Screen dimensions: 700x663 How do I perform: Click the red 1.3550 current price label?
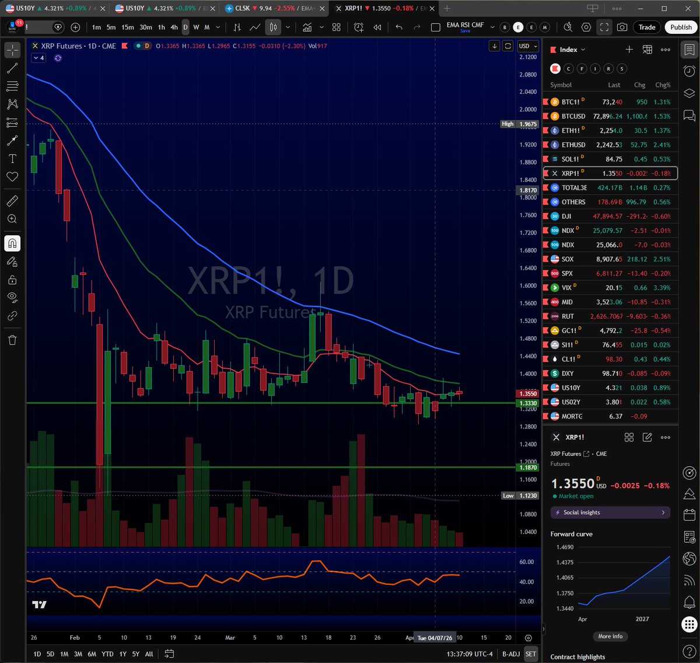(x=527, y=394)
